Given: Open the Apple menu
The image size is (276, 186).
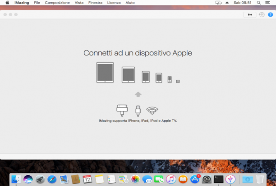Looking at the screenshot, I should (7, 3).
